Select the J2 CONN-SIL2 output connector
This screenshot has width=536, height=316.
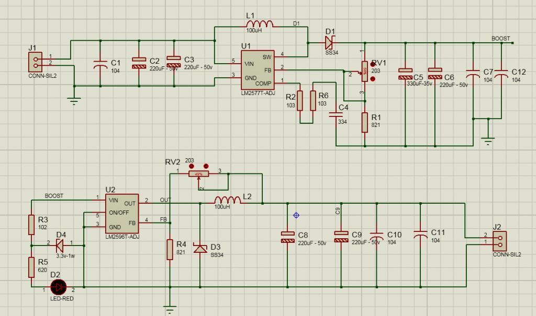tap(500, 241)
